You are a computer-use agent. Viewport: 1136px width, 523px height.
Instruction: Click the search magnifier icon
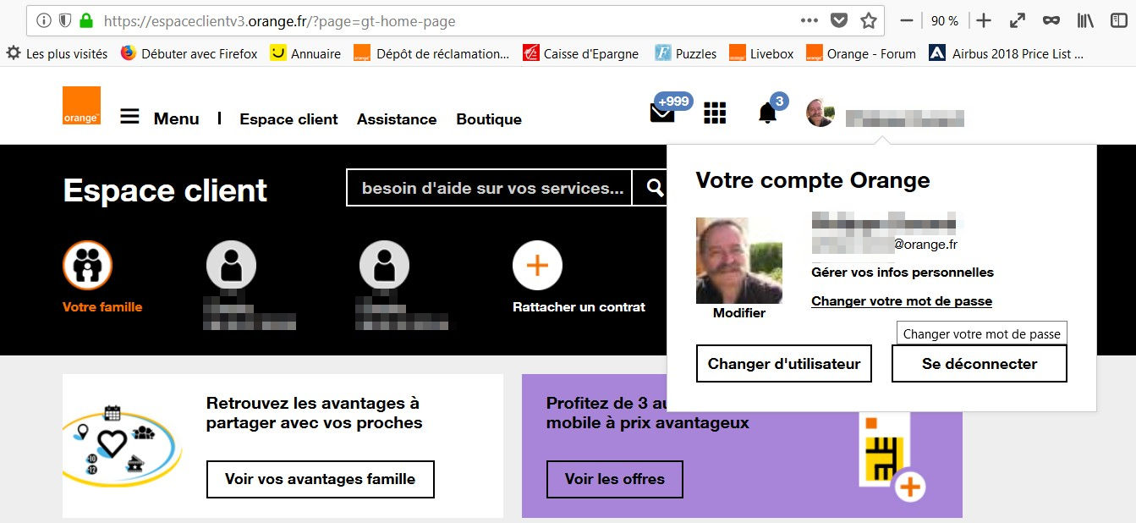tap(655, 188)
